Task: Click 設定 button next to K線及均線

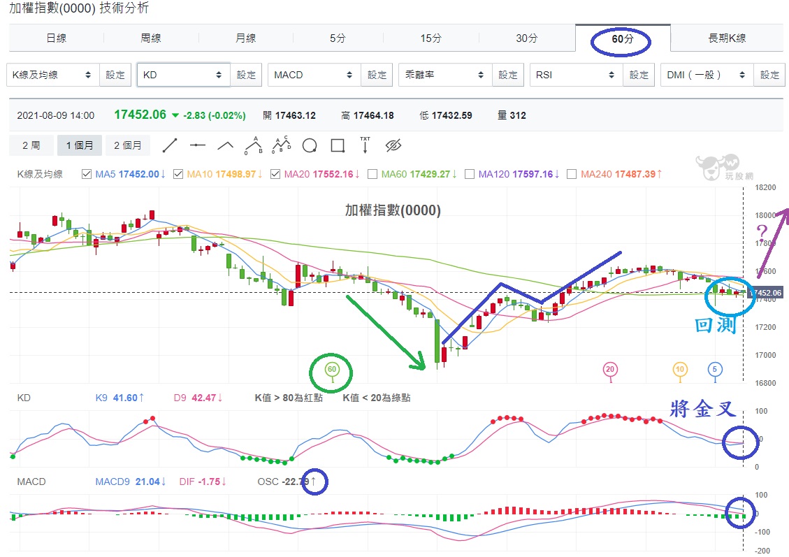Action: (115, 75)
